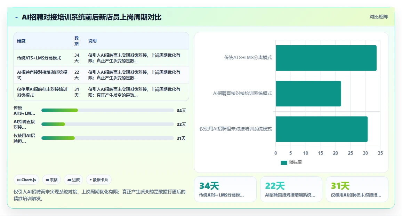Image resolution: width=402 pixels, height=216 pixels.
Task: Open the 22天 data card
Action: tap(291, 189)
